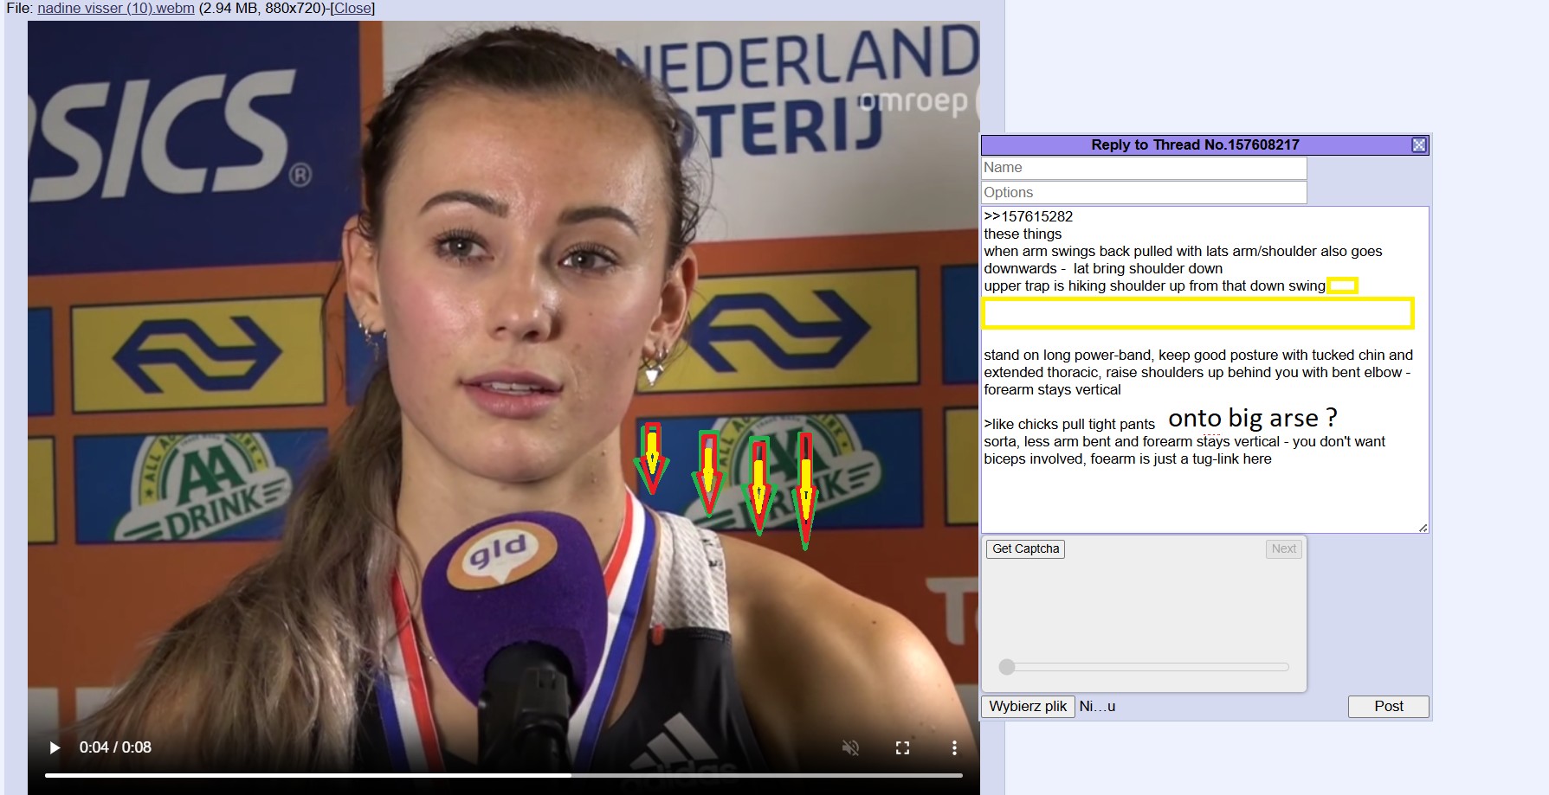
Task: Click the captcha slider handle
Action: 1006,667
